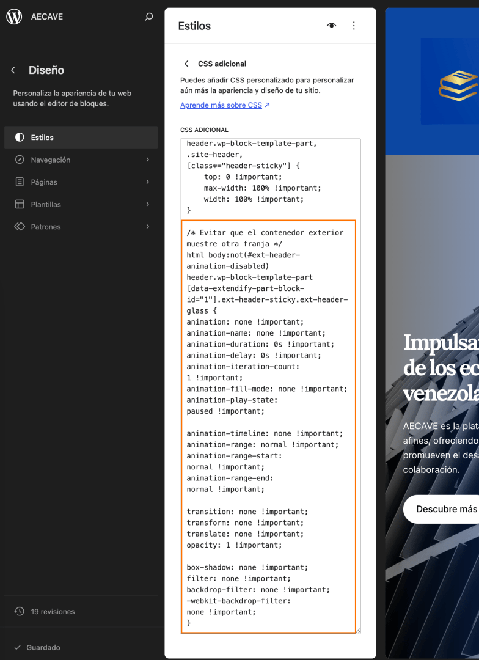
Task: Open the search command palette icon
Action: (148, 17)
